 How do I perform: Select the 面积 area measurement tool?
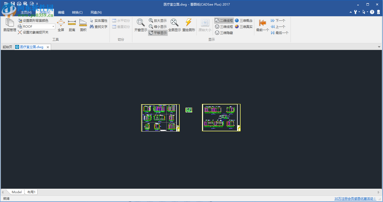point(83,25)
